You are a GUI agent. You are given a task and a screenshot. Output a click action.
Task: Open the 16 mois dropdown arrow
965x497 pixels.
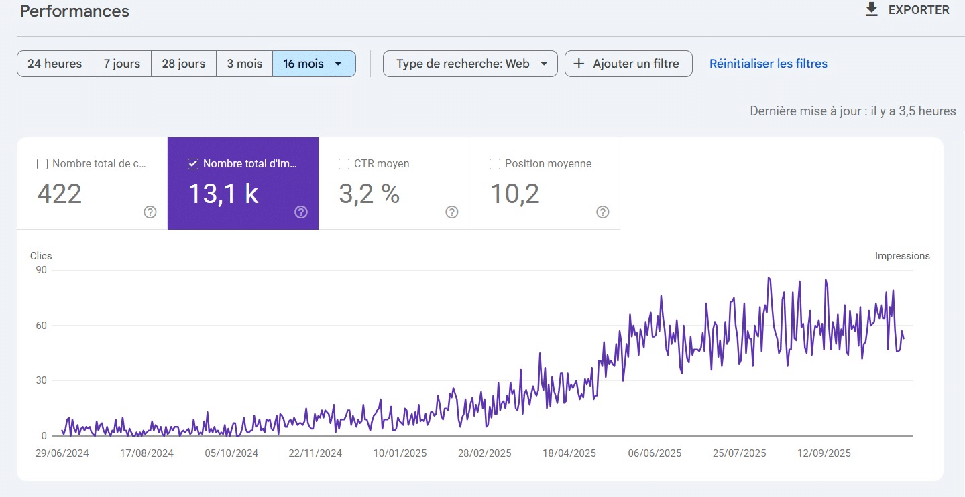339,64
